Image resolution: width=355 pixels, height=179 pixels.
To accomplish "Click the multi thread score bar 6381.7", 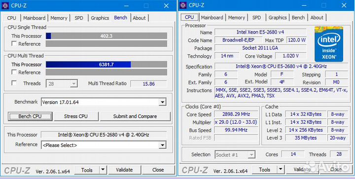I will coord(106,64).
